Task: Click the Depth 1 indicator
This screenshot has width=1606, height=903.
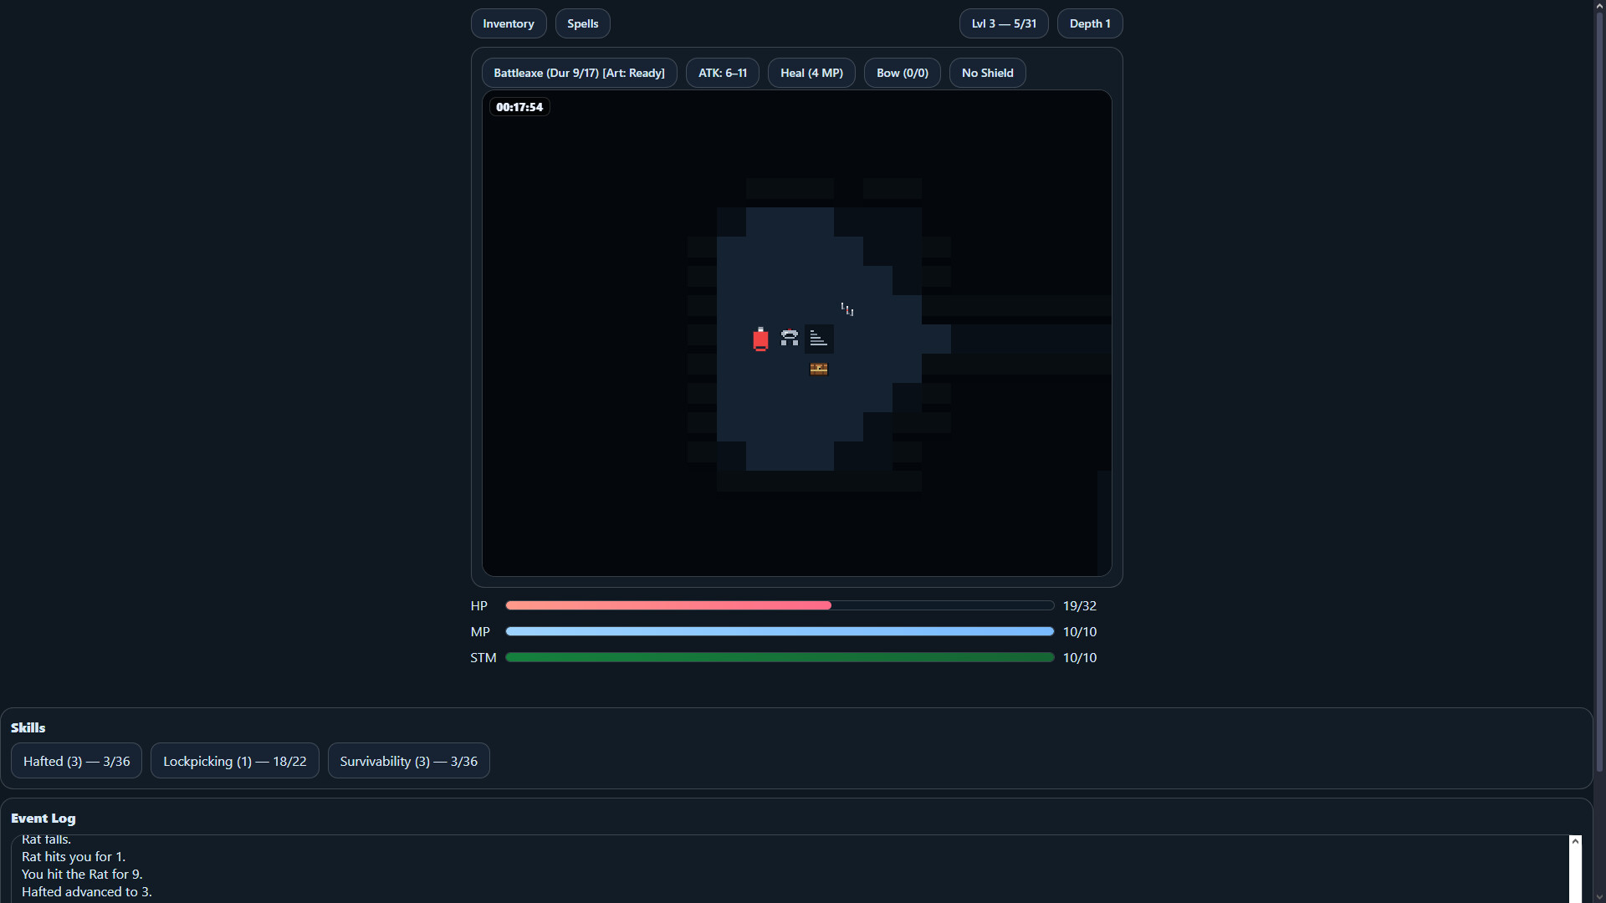Action: 1089,23
